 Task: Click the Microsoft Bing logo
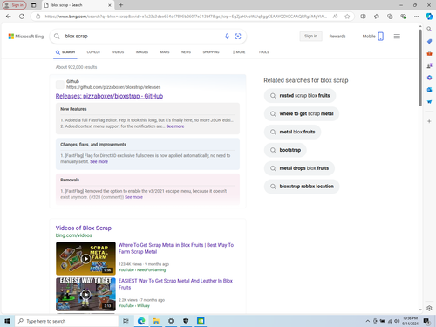(x=26, y=37)
